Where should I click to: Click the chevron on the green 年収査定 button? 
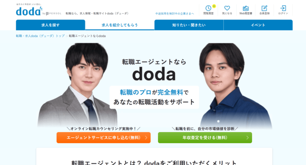[248, 138]
